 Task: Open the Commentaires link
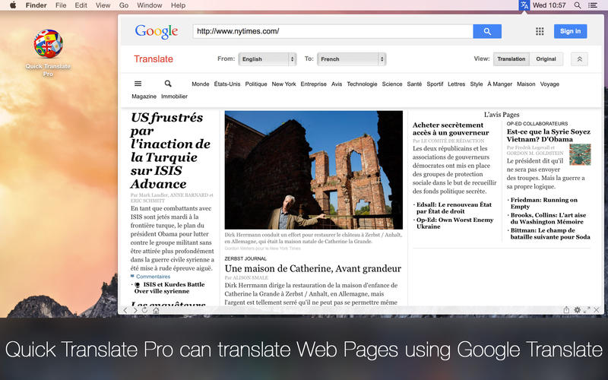[x=153, y=277]
